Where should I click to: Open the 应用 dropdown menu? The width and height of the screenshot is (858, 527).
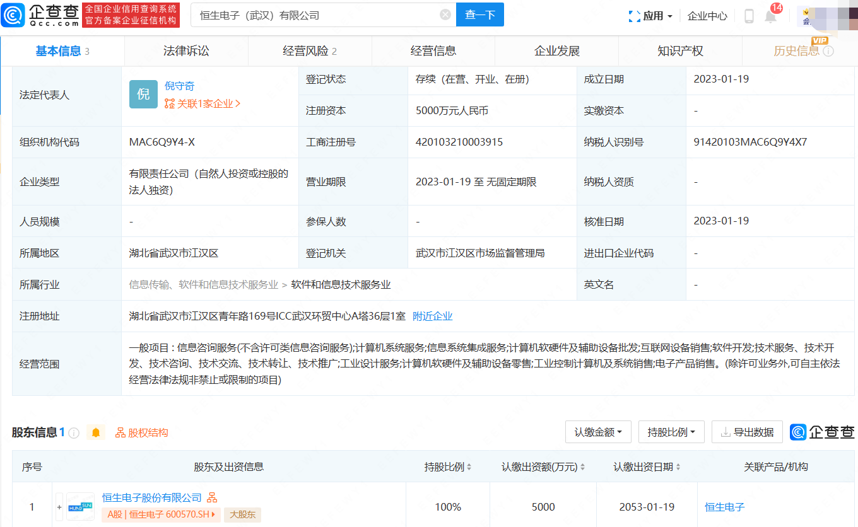[x=651, y=16]
